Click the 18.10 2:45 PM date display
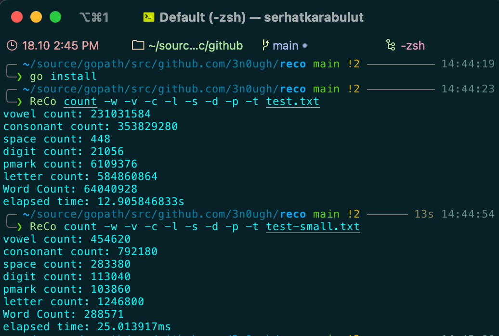499x336 pixels. (60, 46)
